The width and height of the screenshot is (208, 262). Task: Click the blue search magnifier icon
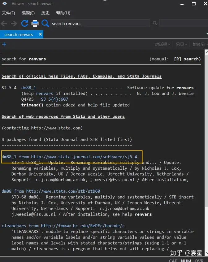click(45, 24)
